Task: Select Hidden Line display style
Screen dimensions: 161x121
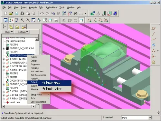Action: (x=70, y=20)
